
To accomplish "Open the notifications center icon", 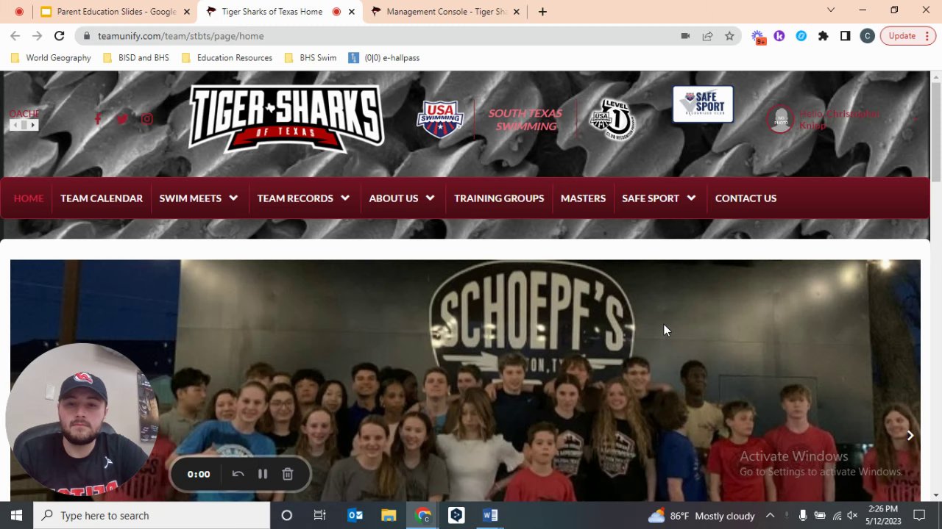I will point(919,516).
